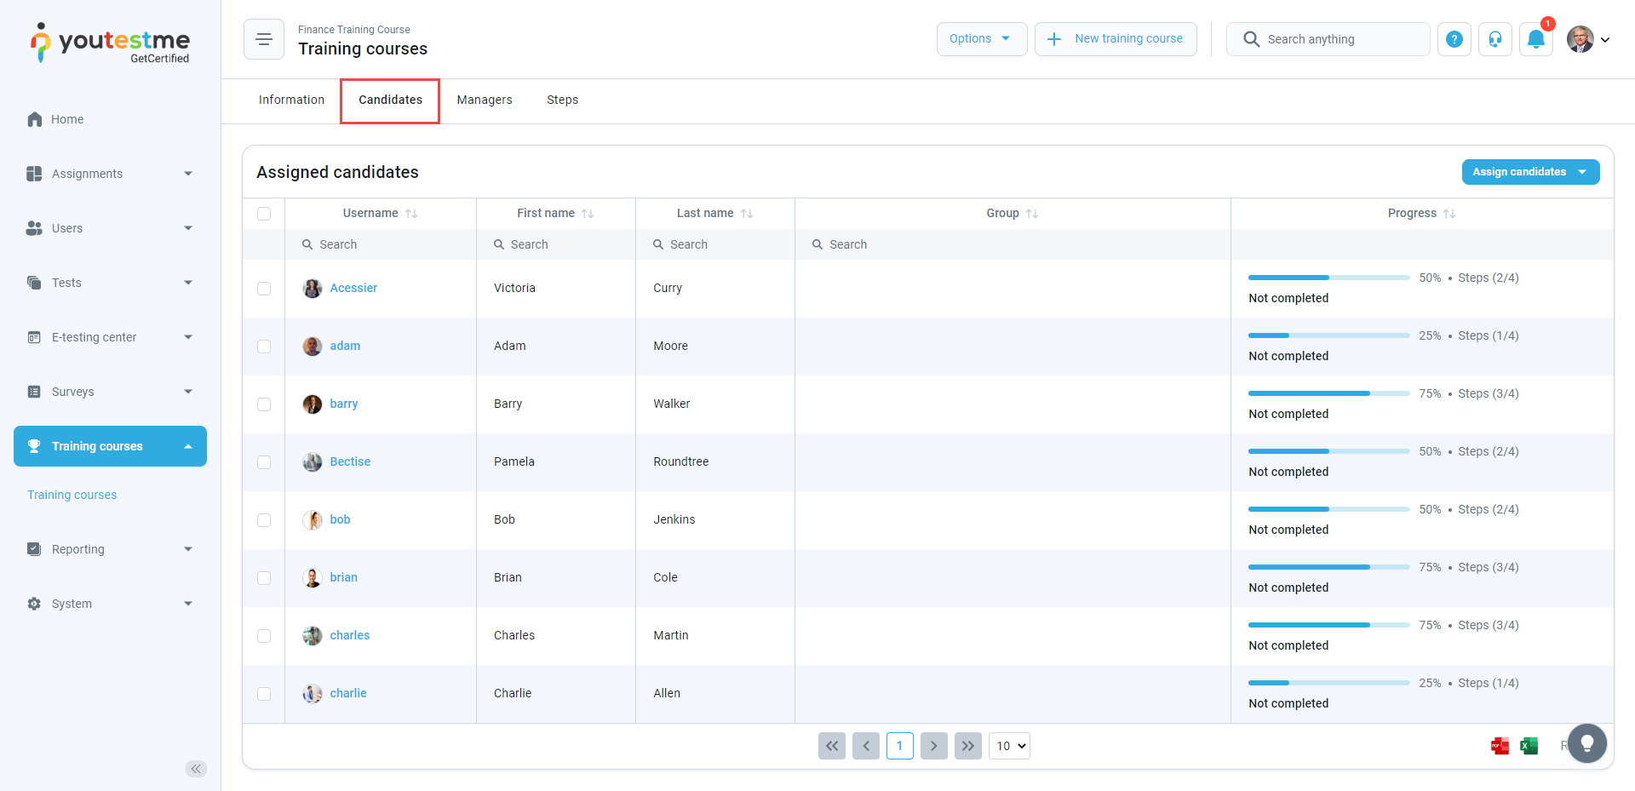The image size is (1635, 791).
Task: Open the Options dropdown
Action: tap(981, 39)
